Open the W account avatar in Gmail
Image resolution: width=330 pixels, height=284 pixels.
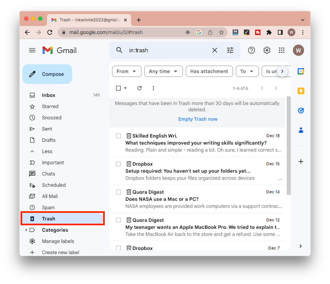coord(298,50)
